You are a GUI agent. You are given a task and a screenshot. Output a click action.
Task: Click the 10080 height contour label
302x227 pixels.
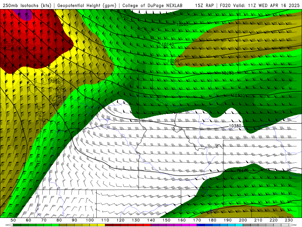point(182,24)
